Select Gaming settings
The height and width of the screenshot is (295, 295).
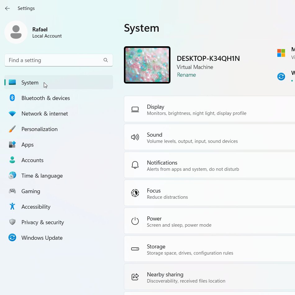59,191
